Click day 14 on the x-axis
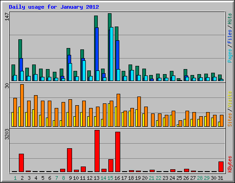This screenshot has height=183, width=235. coord(103,178)
